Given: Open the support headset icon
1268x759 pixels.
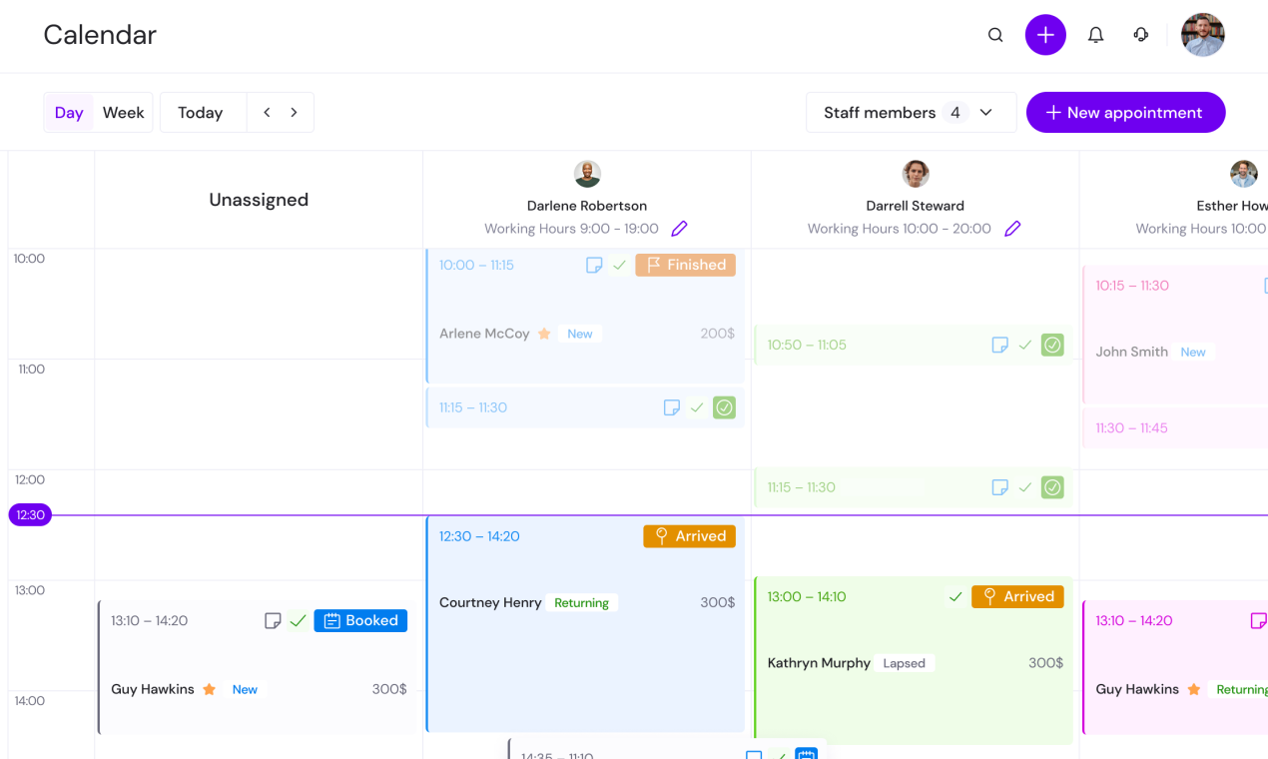Looking at the screenshot, I should tap(1141, 35).
